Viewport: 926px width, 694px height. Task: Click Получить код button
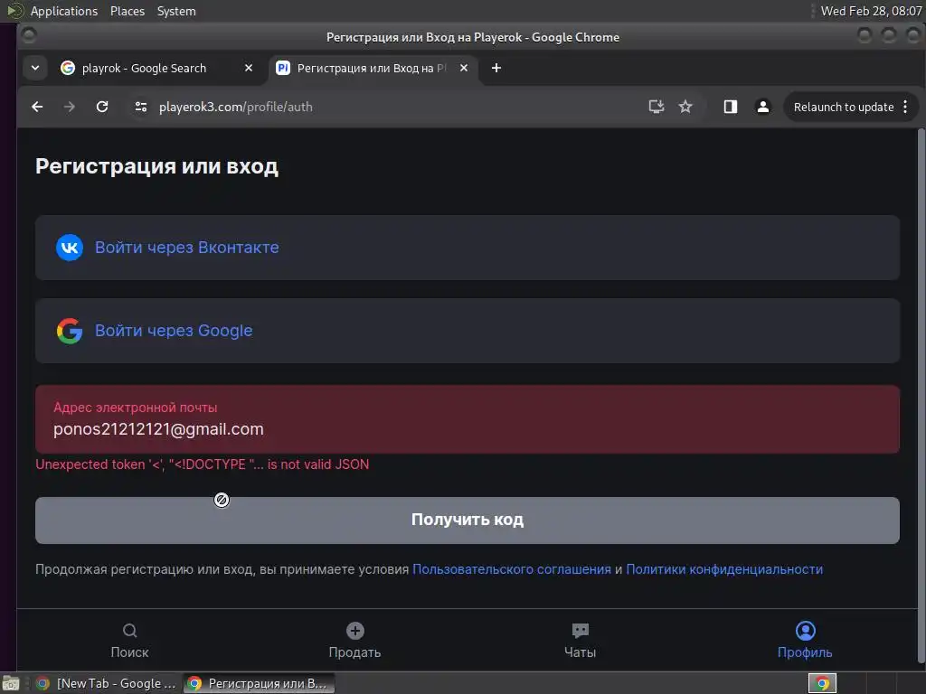click(x=468, y=520)
